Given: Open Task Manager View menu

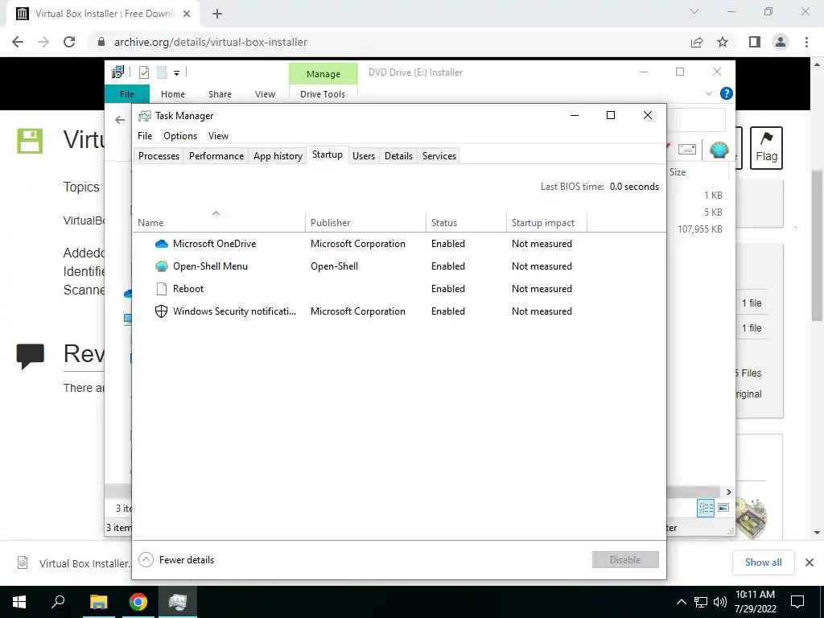Looking at the screenshot, I should point(218,135).
